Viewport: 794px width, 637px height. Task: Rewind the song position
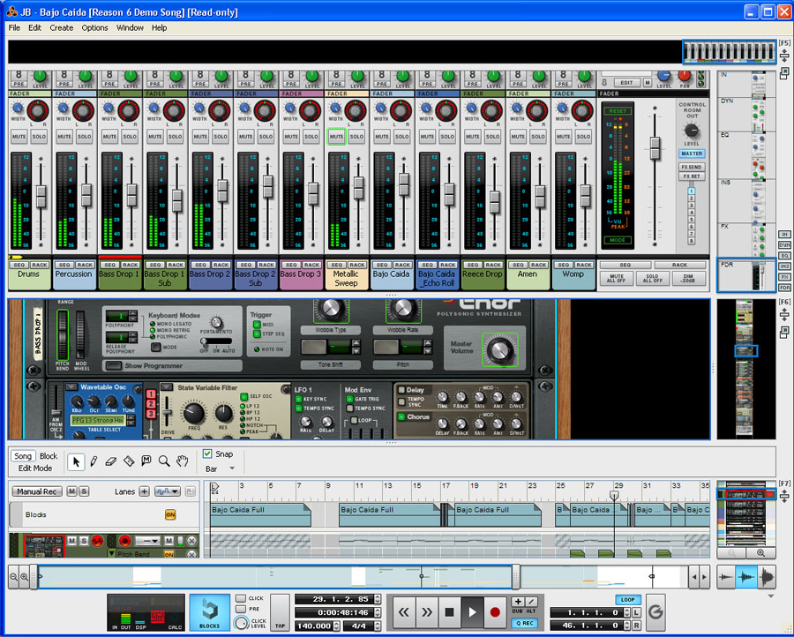pyautogui.click(x=403, y=612)
